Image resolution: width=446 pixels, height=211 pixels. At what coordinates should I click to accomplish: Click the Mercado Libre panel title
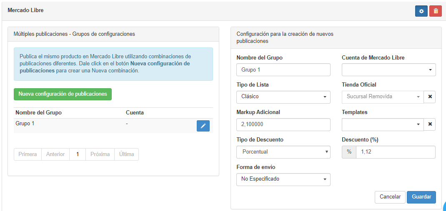click(x=25, y=10)
